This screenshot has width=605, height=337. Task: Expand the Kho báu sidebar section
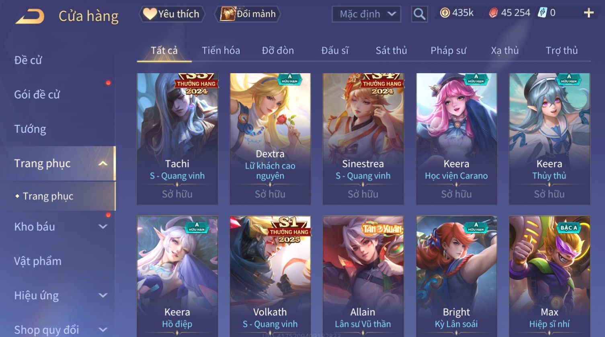coord(103,226)
